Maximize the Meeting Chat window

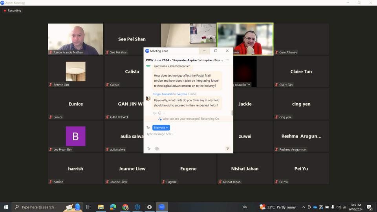(216, 51)
